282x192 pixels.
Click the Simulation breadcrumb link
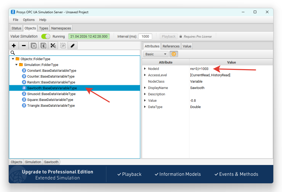click(x=33, y=162)
